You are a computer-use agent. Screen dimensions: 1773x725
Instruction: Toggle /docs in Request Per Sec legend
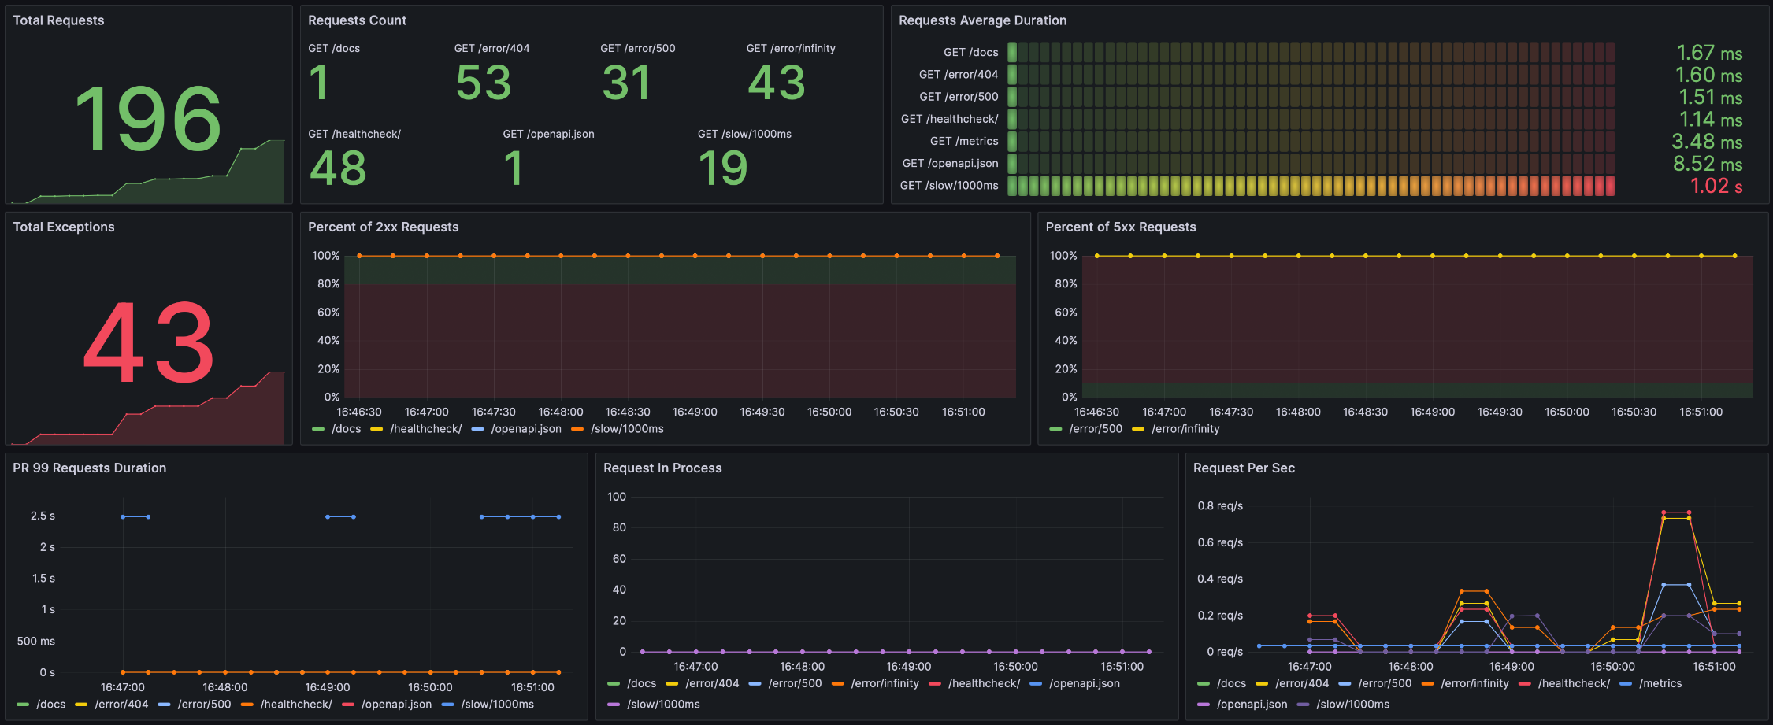(x=1231, y=683)
